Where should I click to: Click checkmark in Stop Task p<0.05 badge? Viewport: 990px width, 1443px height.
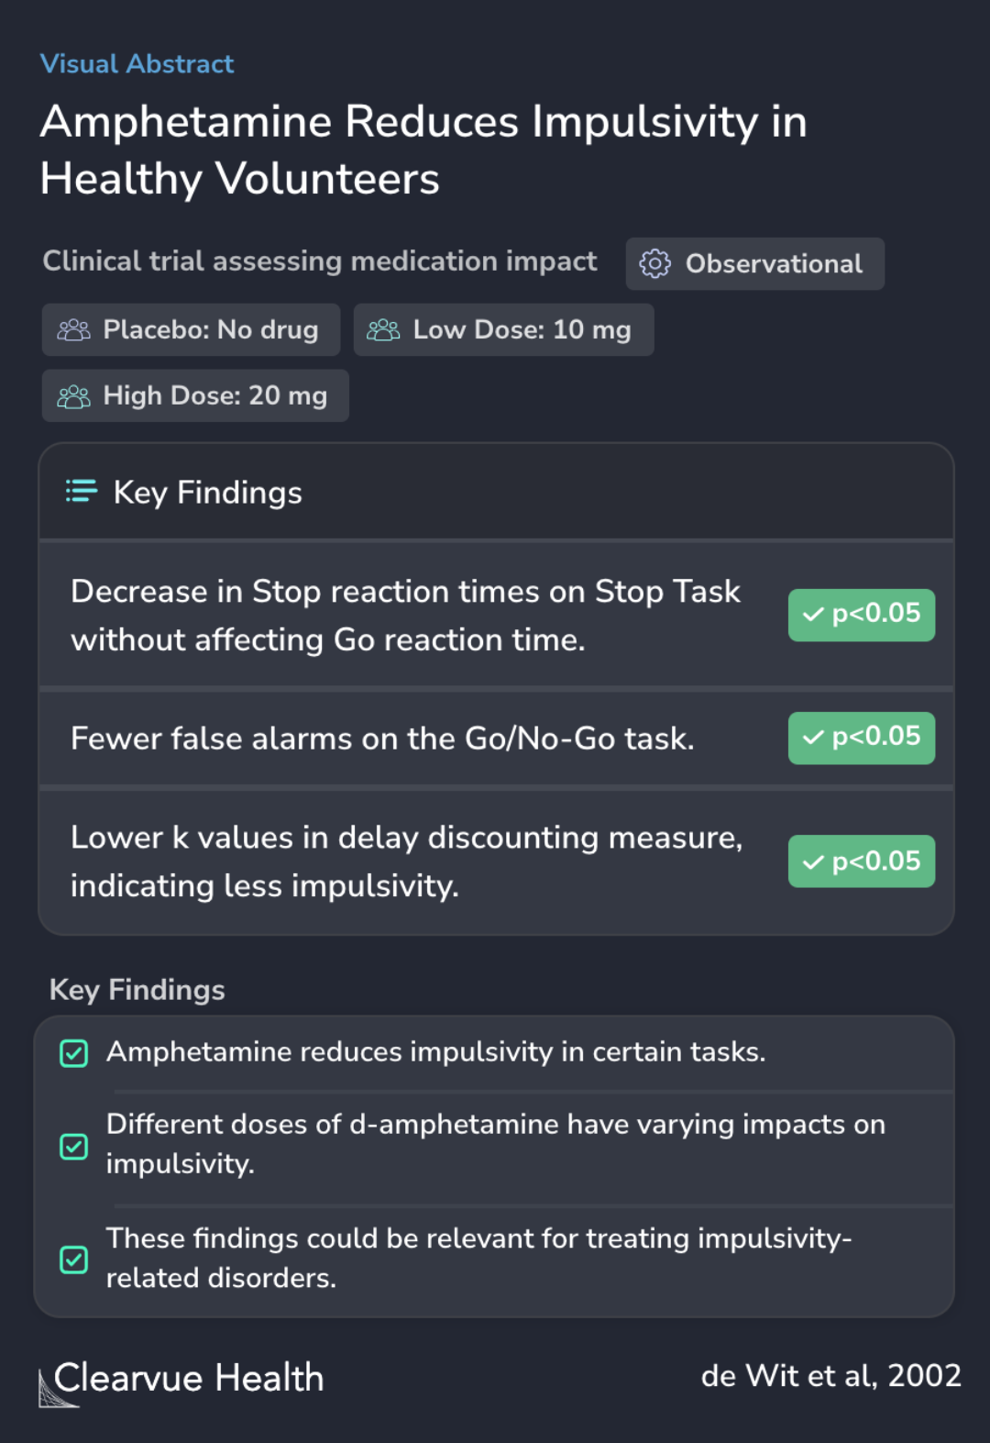[813, 615]
